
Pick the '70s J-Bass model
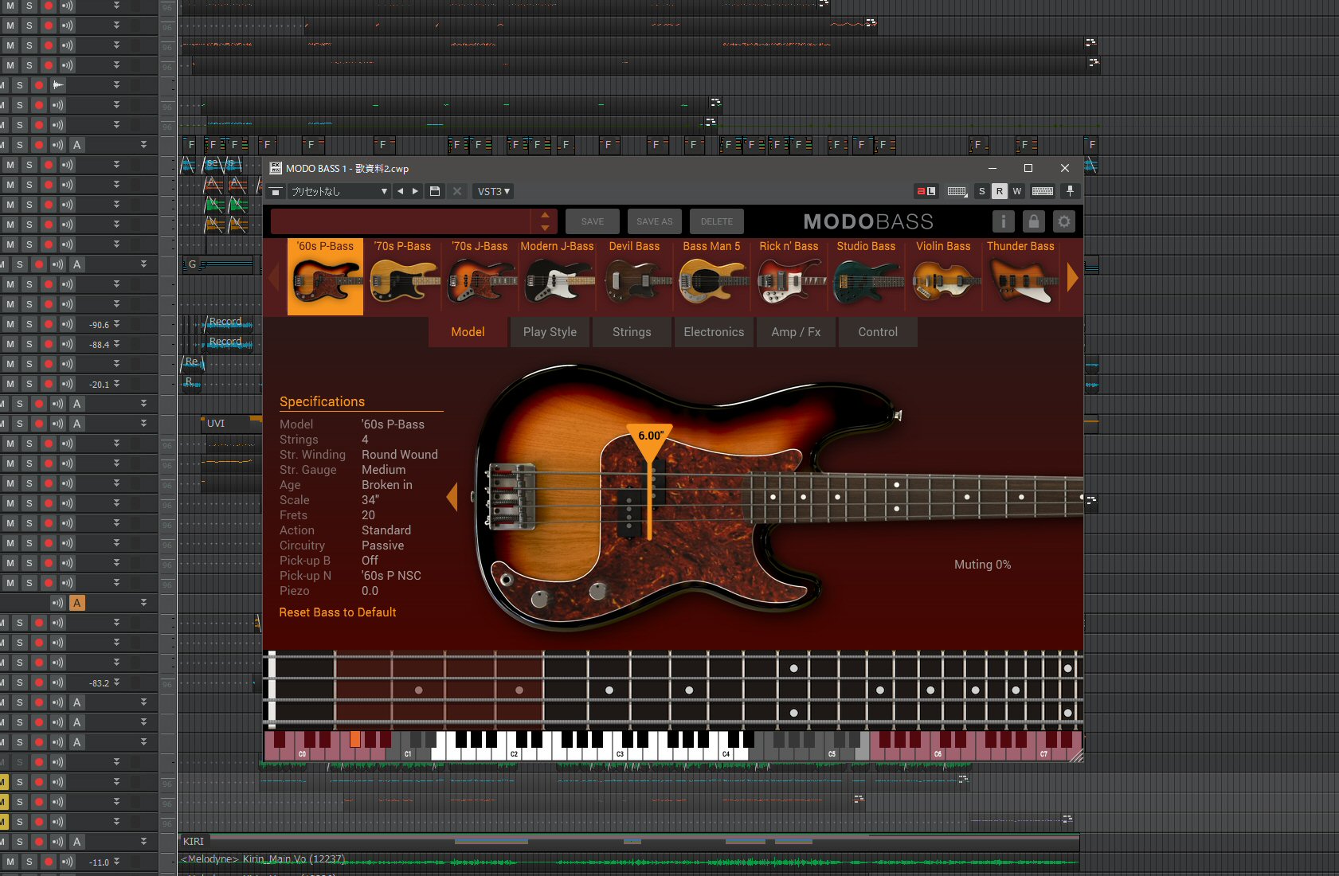480,276
